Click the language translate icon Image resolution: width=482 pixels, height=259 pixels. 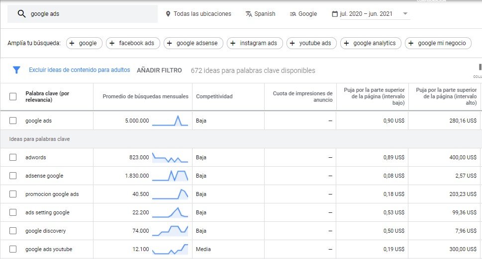[249, 14]
